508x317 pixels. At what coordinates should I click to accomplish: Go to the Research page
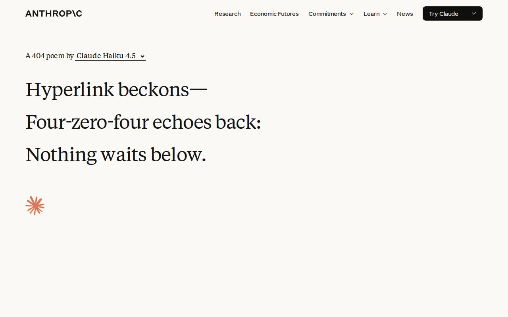227,14
